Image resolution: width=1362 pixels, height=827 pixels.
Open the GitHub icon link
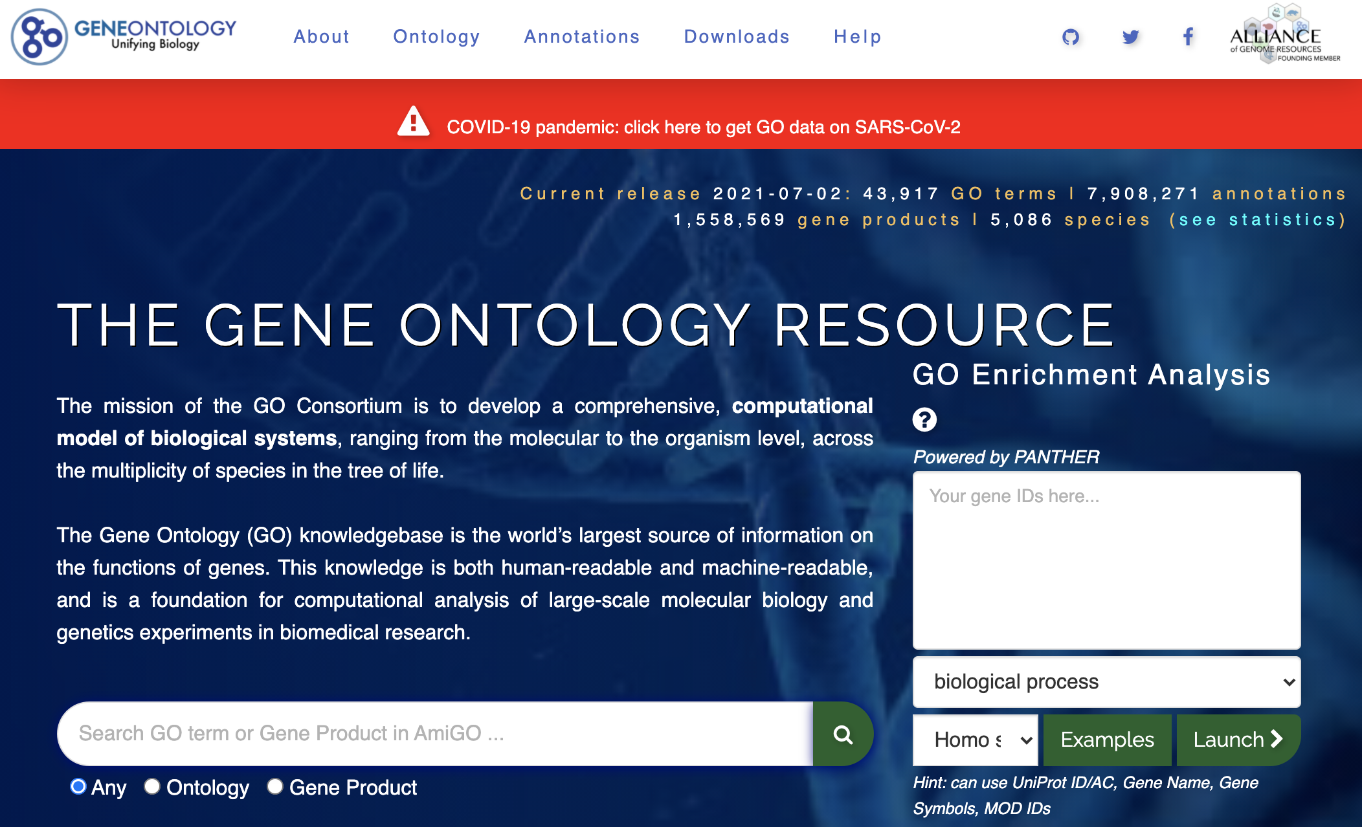tap(1071, 37)
